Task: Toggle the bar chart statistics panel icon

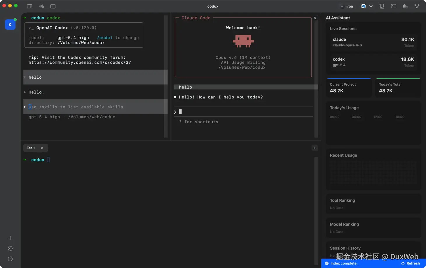Action: coord(405,6)
